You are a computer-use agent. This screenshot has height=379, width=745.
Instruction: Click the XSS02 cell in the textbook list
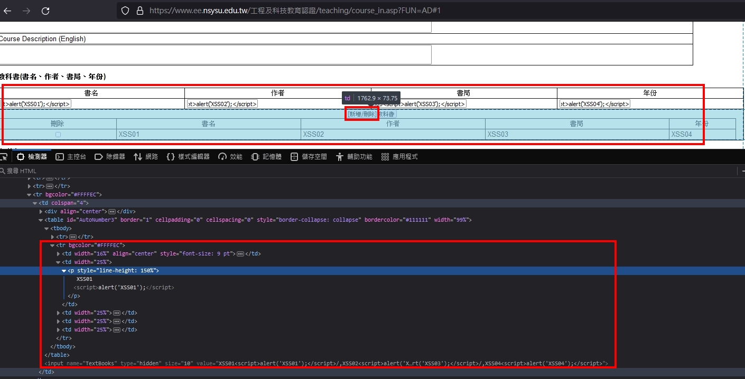point(393,134)
